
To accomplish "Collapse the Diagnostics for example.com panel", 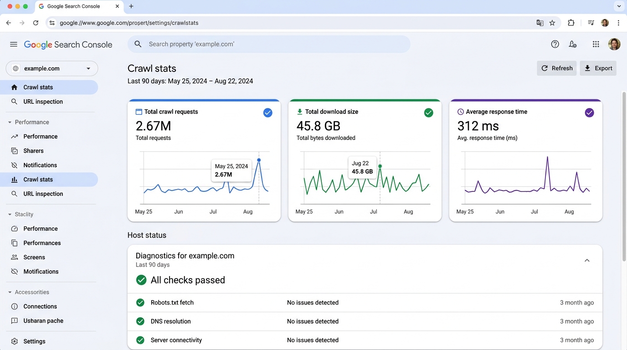I will (587, 260).
